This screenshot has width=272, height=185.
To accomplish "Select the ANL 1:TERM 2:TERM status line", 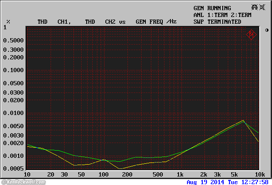I will 222,15.
